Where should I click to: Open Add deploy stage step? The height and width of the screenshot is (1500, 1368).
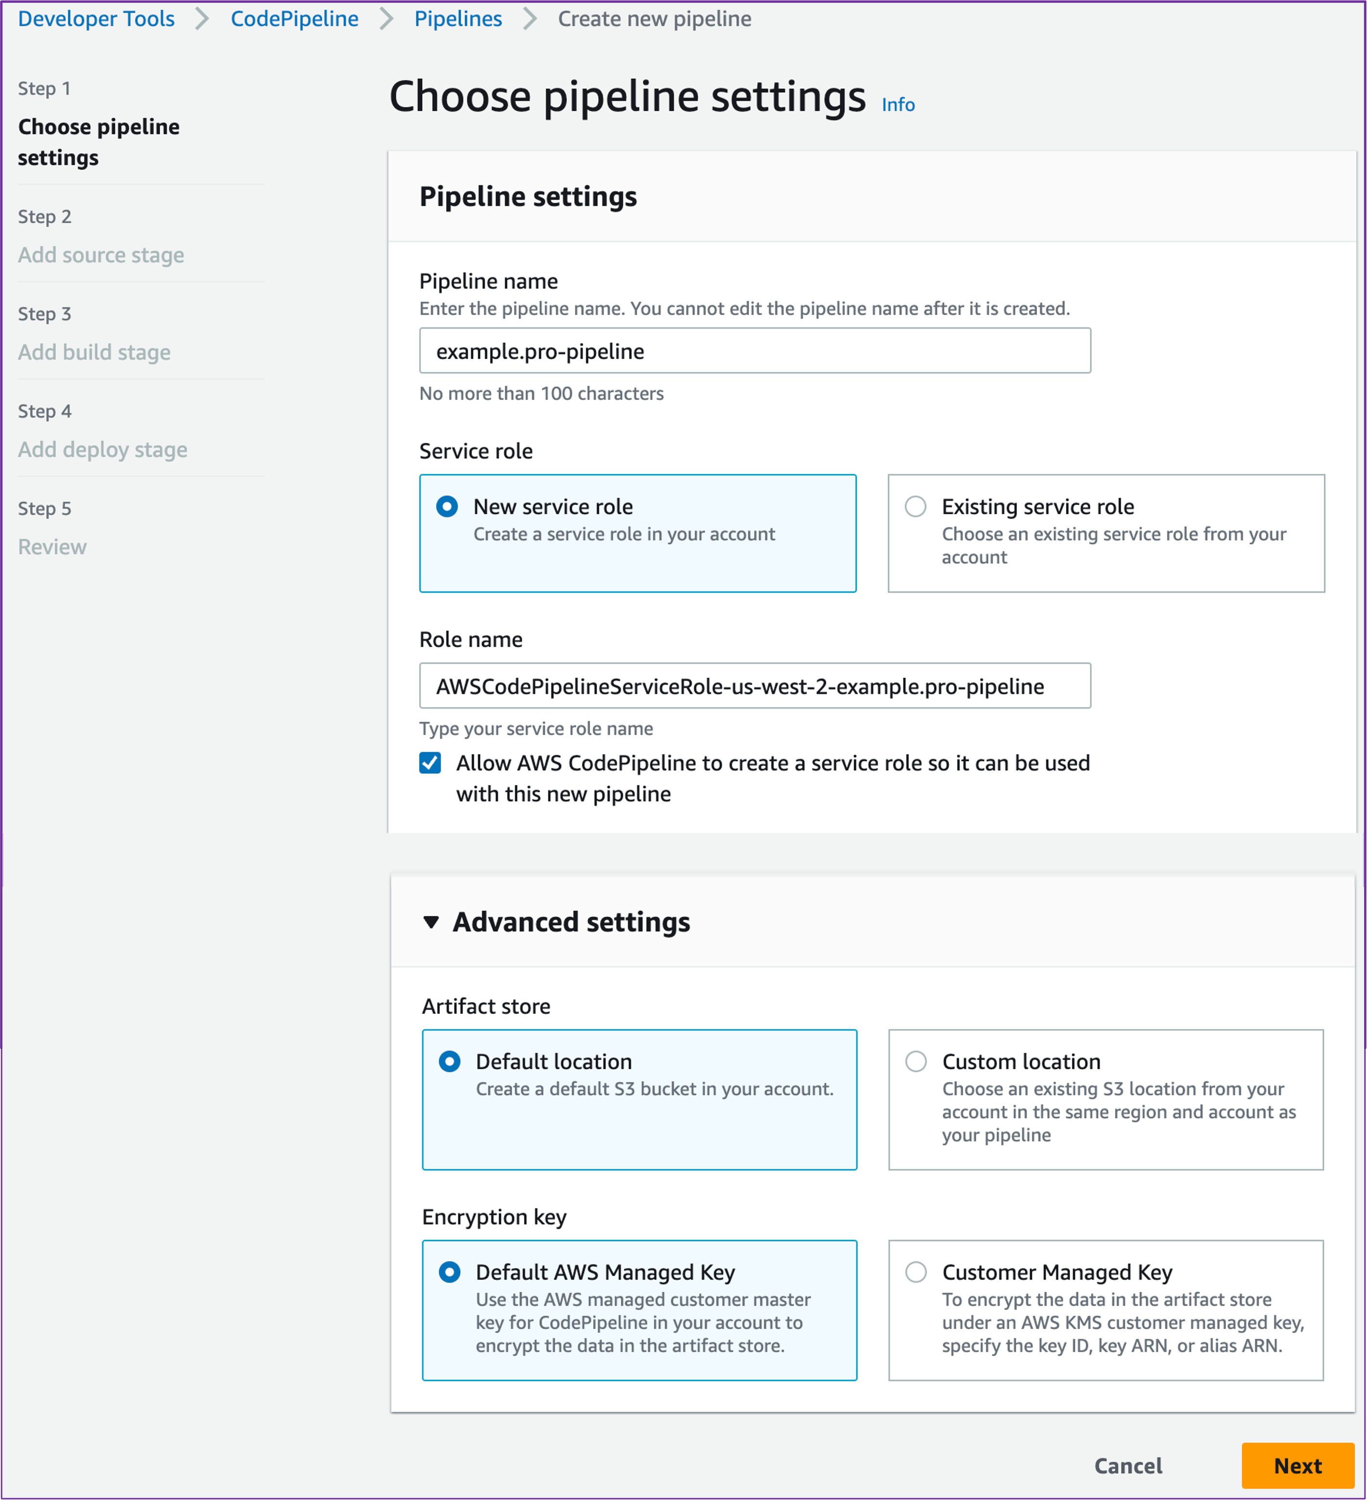click(102, 449)
